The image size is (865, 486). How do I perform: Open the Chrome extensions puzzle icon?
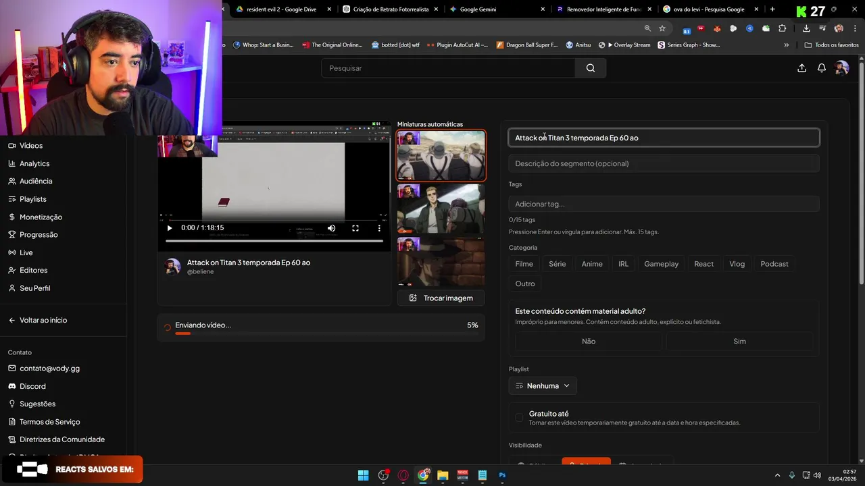(x=782, y=28)
